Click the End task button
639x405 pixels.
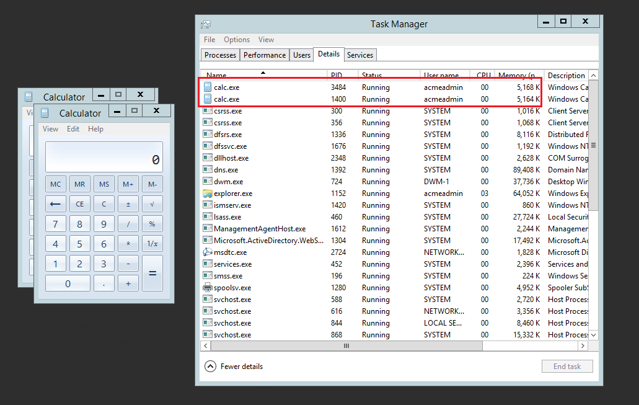(x=567, y=367)
